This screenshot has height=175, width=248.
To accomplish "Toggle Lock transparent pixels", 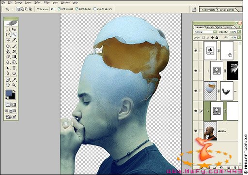I will tap(203, 38).
